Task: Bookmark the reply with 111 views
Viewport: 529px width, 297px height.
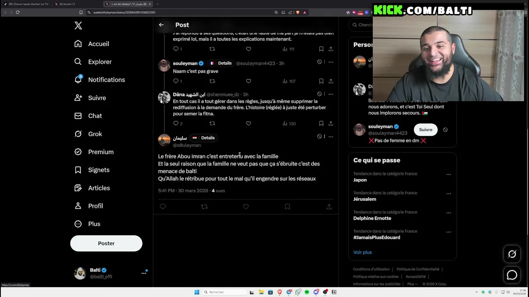Action: [x=321, y=49]
